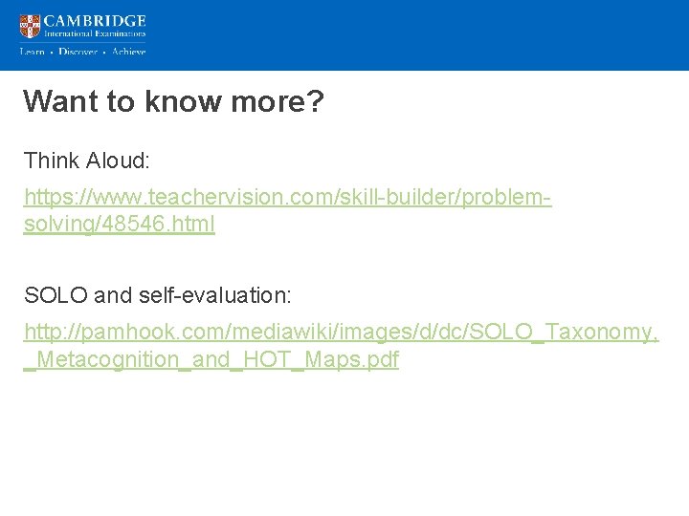
Task: Click the empty white area below the links
Action: point(344,449)
